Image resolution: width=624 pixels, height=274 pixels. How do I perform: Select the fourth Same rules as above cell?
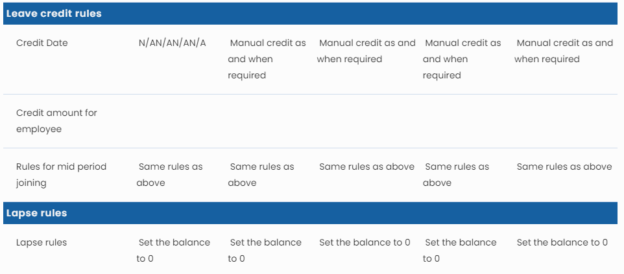[x=457, y=175]
